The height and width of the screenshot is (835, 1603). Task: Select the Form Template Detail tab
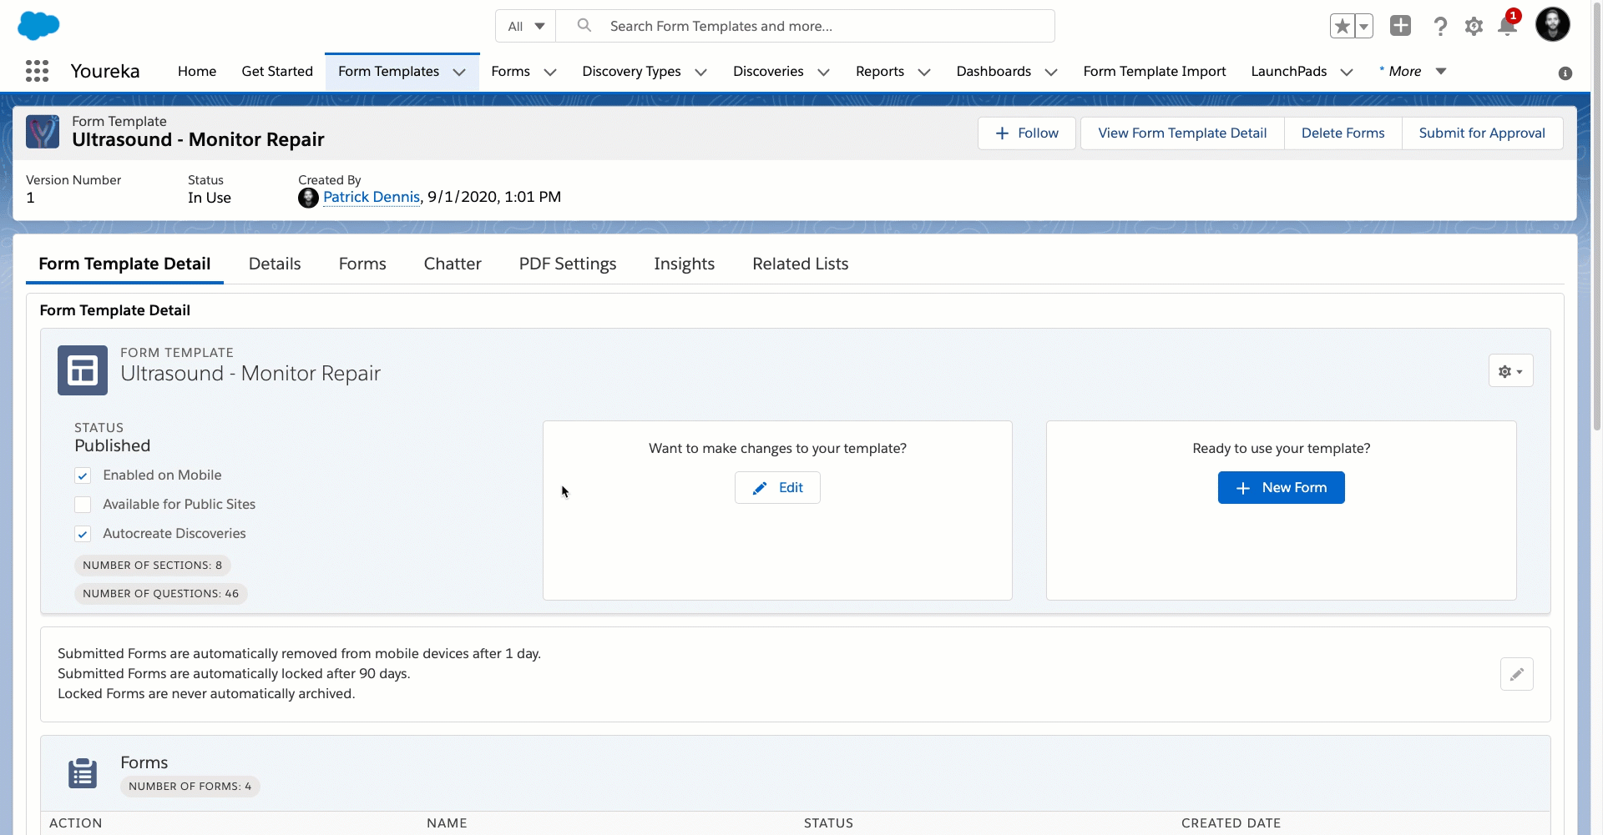124,264
